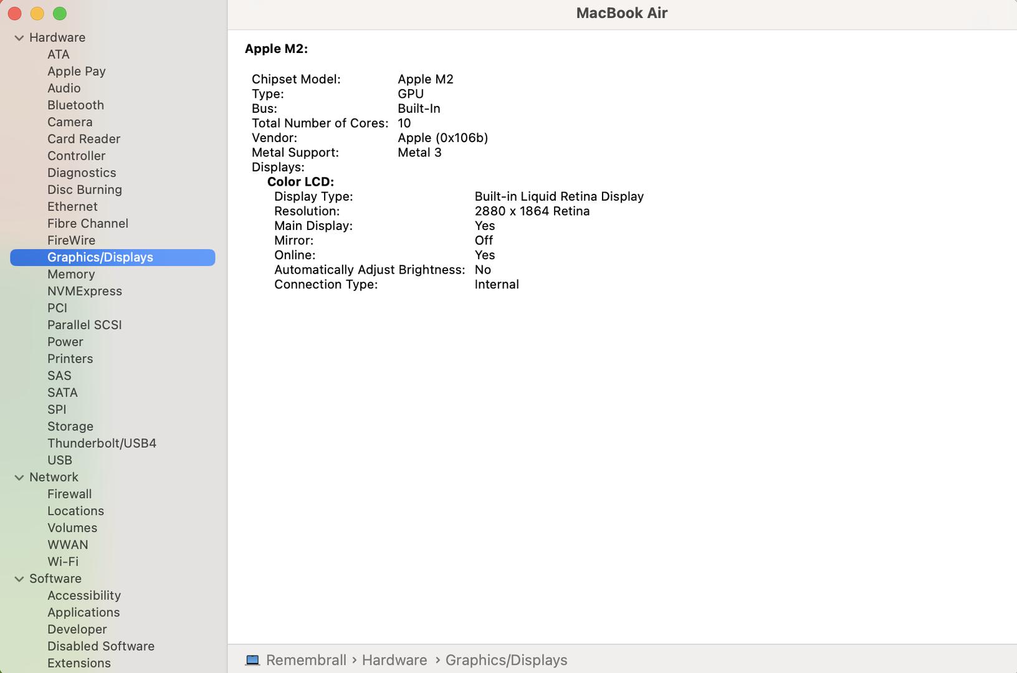Select FireWire in the sidebar

coord(71,240)
